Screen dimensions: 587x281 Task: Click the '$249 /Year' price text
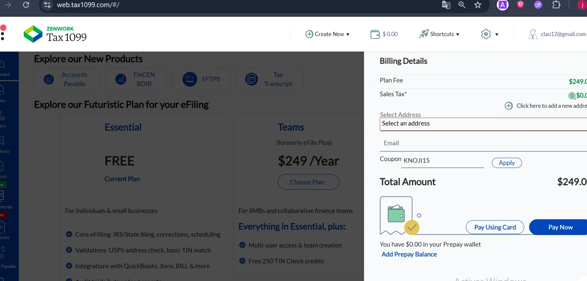pos(308,161)
